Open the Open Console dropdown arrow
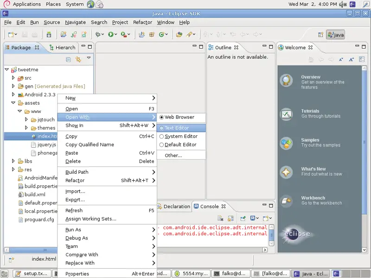 [270, 218]
